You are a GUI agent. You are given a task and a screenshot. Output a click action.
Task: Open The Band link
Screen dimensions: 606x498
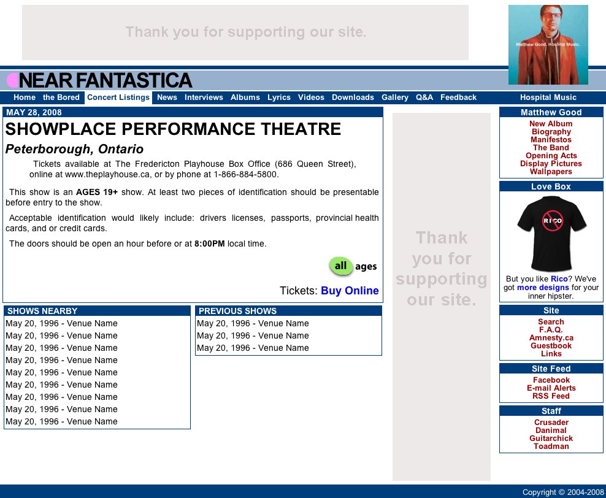551,148
